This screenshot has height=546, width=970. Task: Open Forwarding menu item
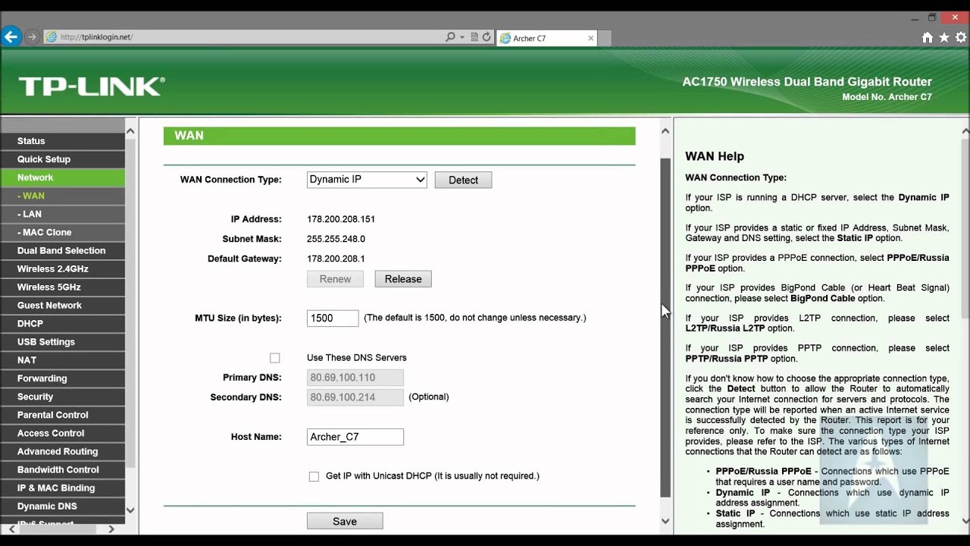(x=62, y=378)
